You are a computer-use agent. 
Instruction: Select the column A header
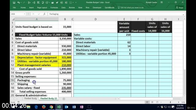pyautogui.click(x=37, y=19)
